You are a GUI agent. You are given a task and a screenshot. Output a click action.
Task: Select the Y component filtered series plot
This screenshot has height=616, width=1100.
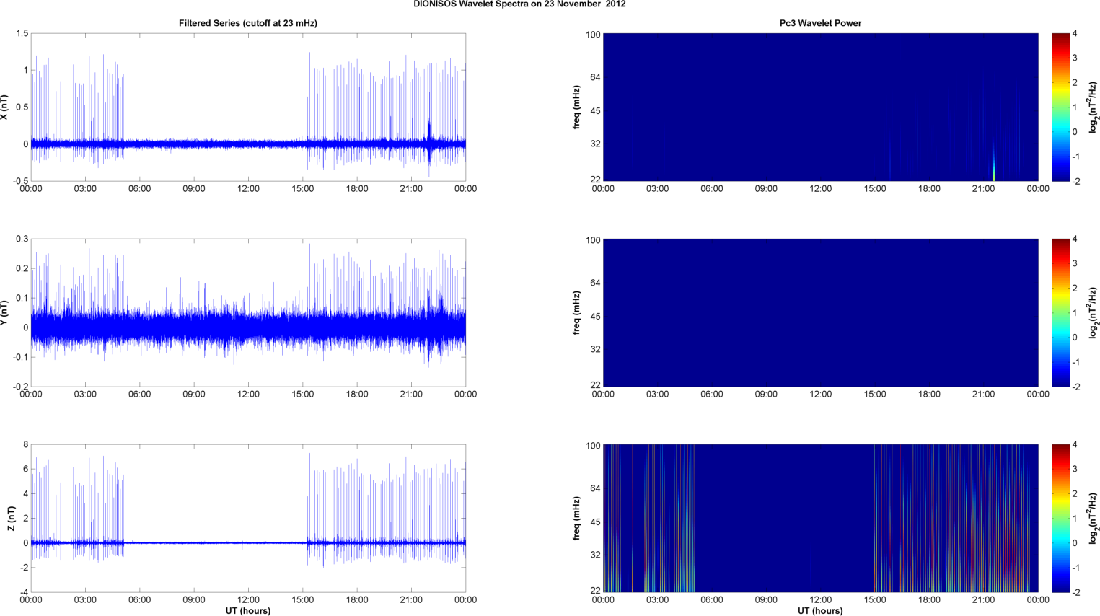coord(248,312)
